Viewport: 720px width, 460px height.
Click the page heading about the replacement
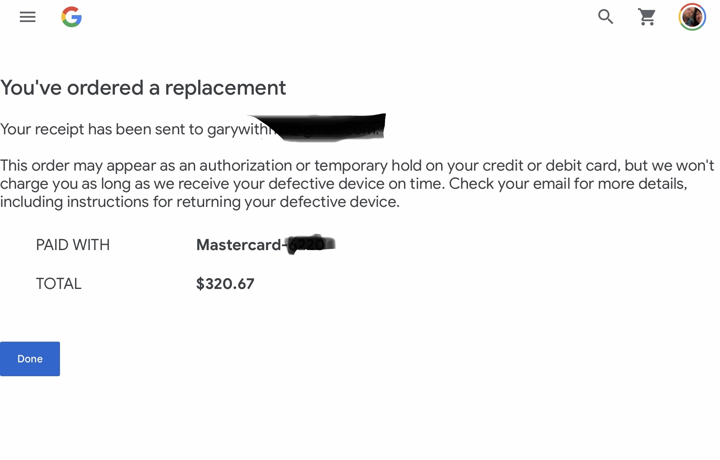(x=143, y=88)
